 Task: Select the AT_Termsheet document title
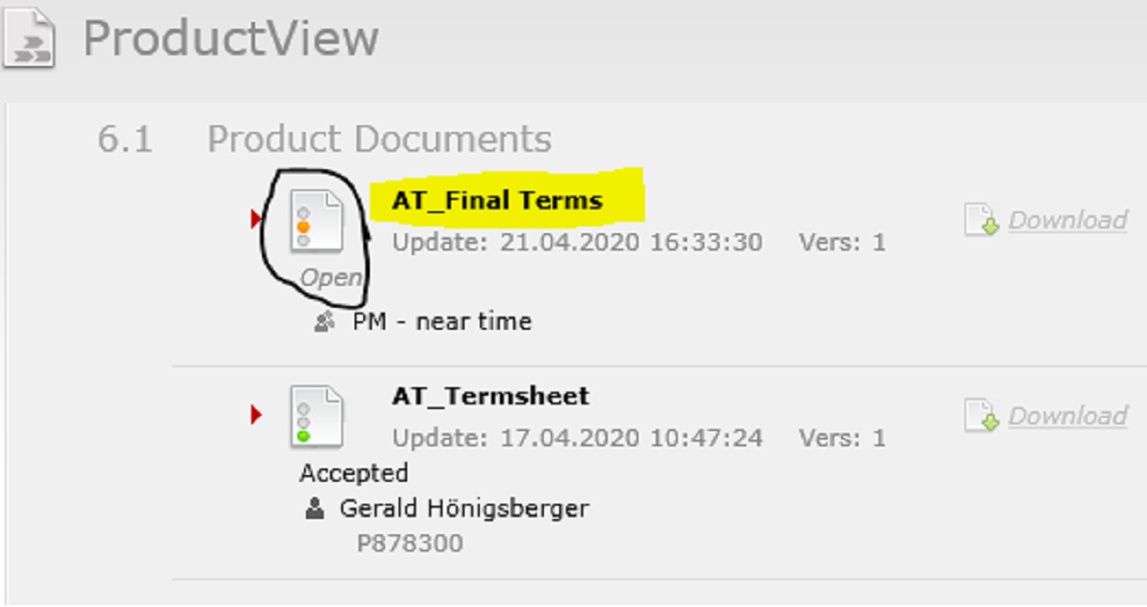[491, 396]
